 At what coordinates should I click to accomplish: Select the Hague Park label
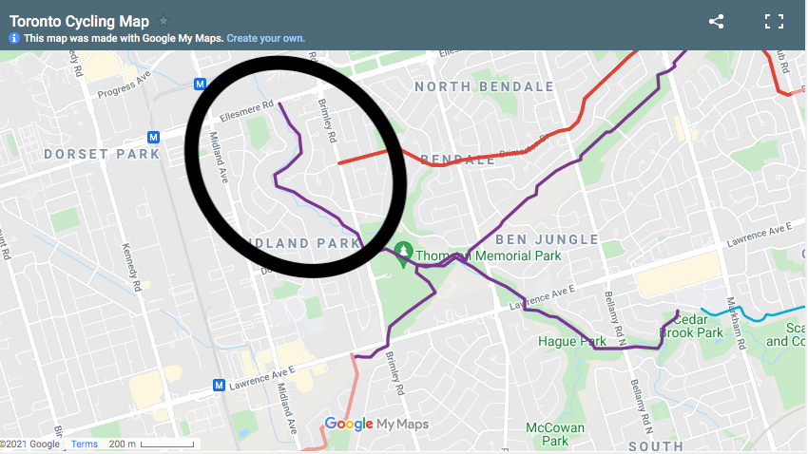[x=572, y=341]
